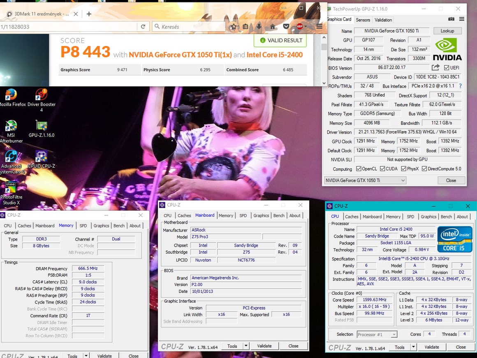Click the Close button in GPU-Z
Image resolution: width=477 pixels, height=358 pixels.
click(451, 180)
